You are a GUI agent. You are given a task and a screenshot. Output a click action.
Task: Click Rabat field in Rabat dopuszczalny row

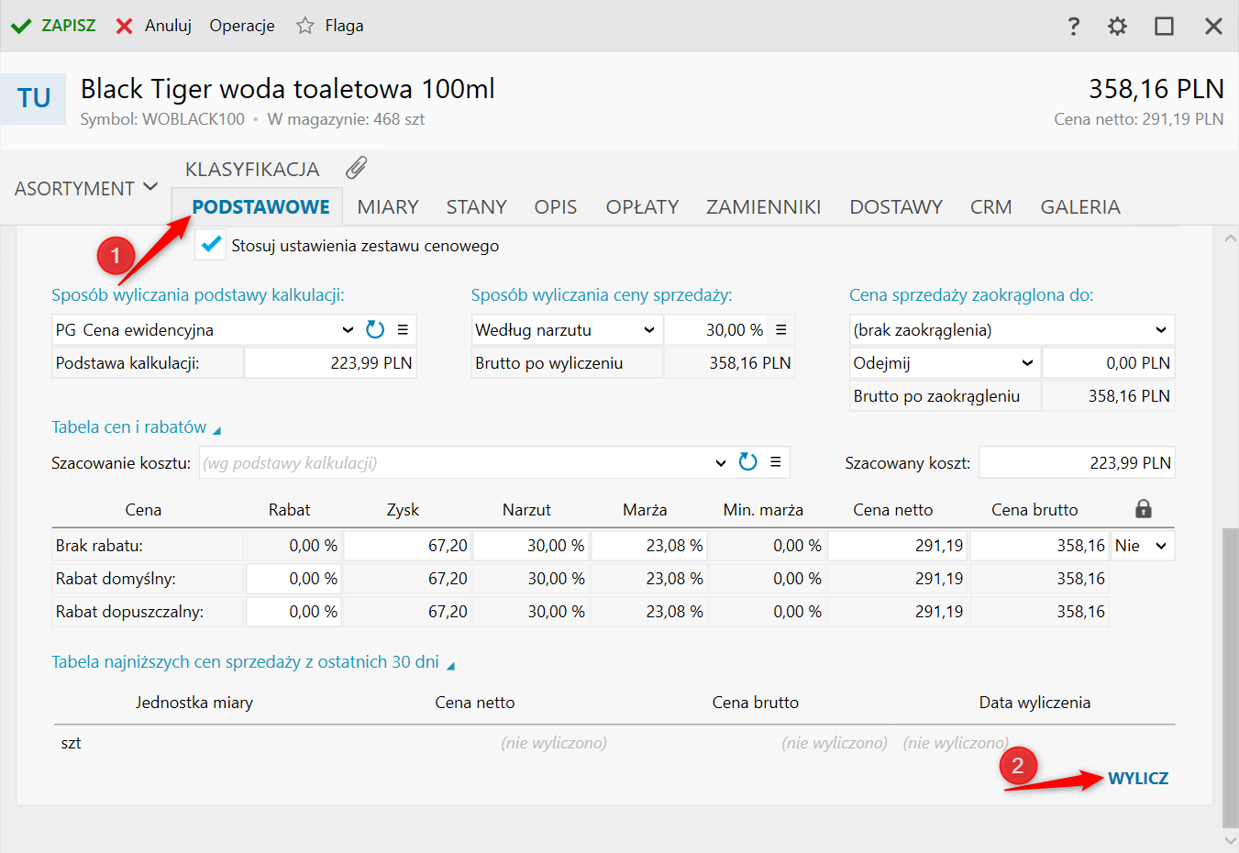pyautogui.click(x=293, y=612)
